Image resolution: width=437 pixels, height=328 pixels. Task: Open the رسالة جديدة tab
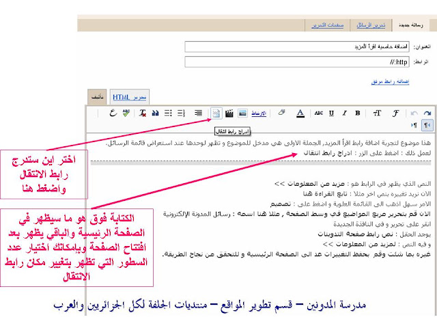pos(410,25)
